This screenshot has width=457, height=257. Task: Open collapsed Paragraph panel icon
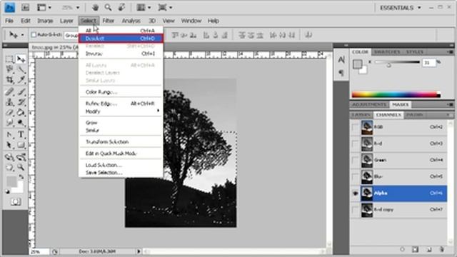coord(341,73)
